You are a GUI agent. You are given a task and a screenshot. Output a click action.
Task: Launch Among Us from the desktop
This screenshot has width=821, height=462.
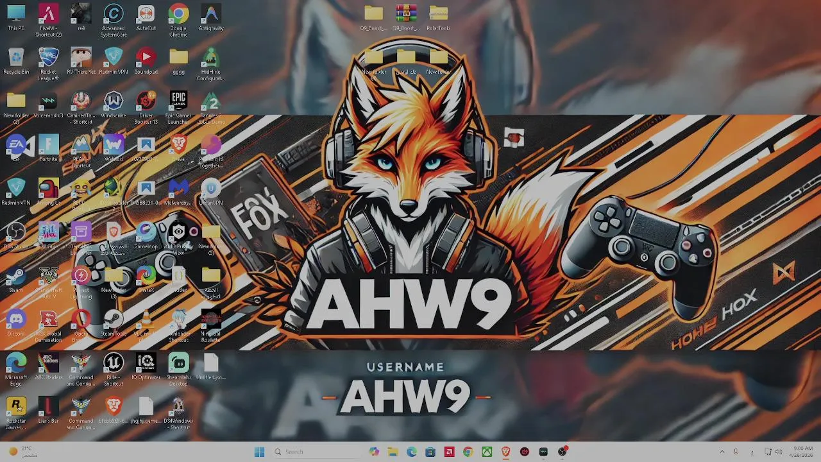(x=49, y=193)
